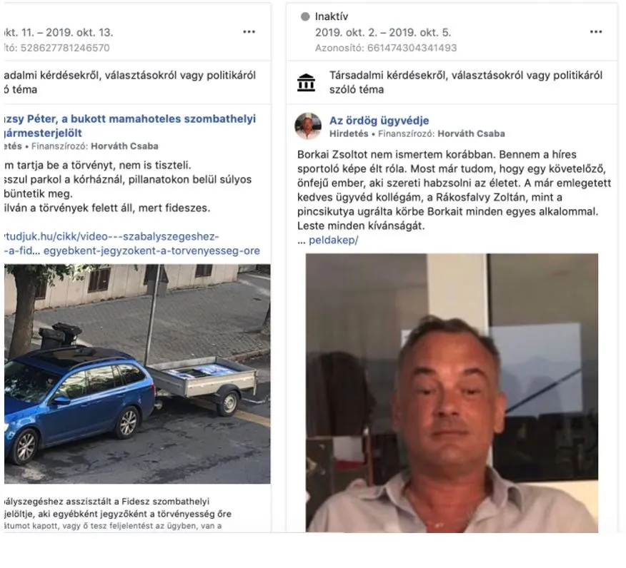This screenshot has width=626, height=568.
Task: Click the Inaktív status label
Action: tap(332, 16)
